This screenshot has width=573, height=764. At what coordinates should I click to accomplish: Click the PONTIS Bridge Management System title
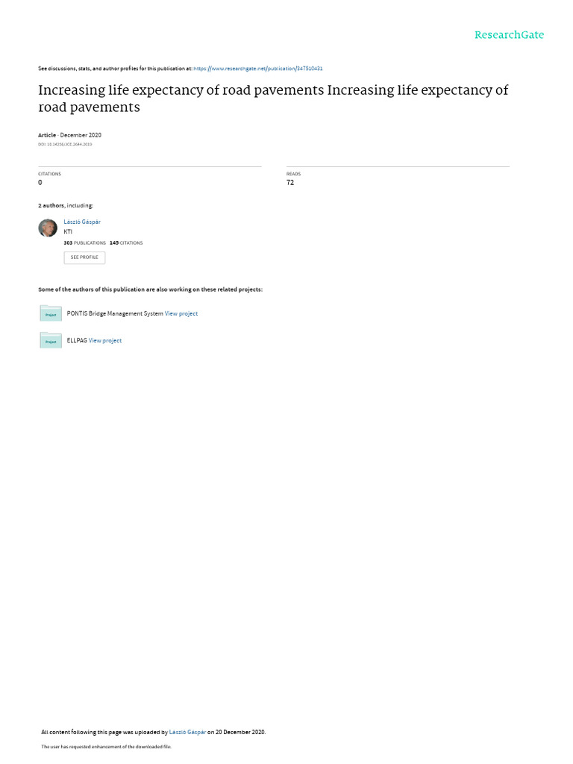point(115,314)
